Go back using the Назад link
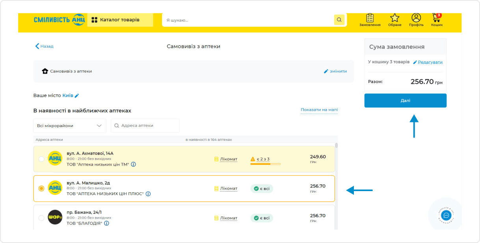The height and width of the screenshot is (243, 480). (x=44, y=46)
